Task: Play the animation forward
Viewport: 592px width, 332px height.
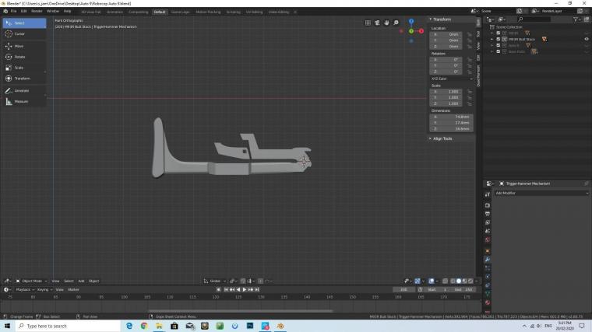Action: (245, 290)
